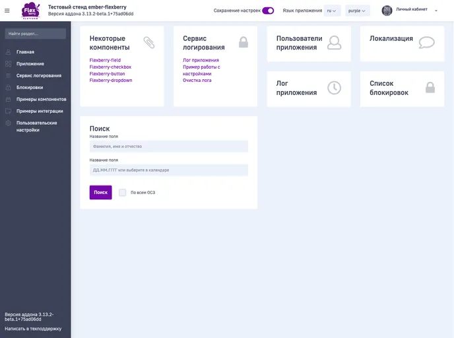This screenshot has width=454, height=338.
Task: Focus the Найти раздел search field
Action: click(x=36, y=34)
